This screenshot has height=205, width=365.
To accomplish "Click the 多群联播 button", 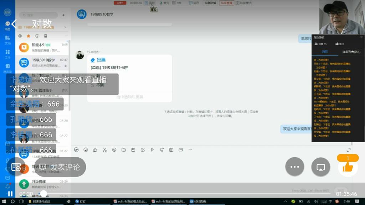I will coord(210,3).
